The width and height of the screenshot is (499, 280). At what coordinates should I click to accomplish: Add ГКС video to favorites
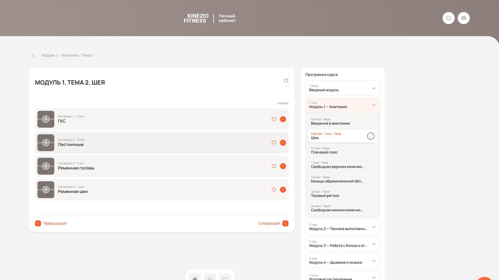274,119
